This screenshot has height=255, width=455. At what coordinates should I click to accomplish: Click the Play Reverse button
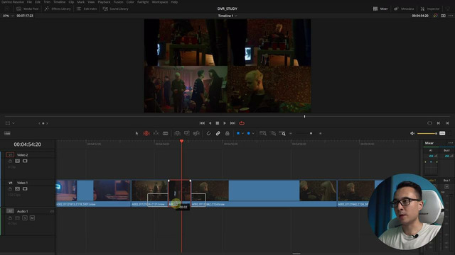[x=210, y=123]
